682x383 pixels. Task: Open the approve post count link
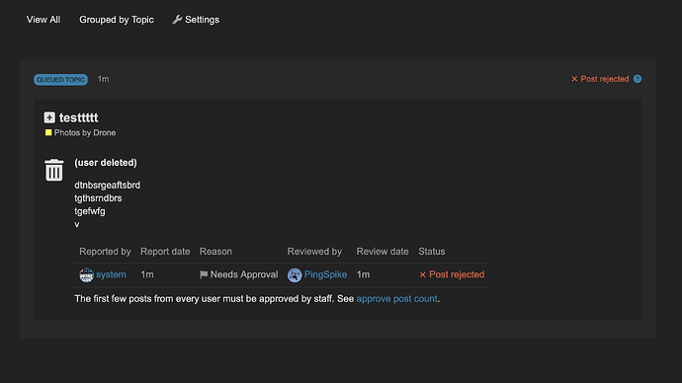[396, 299]
